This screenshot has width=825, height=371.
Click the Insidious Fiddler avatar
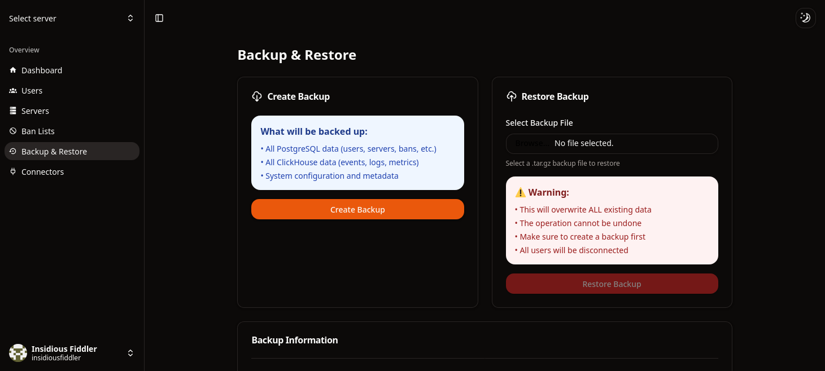tap(18, 352)
